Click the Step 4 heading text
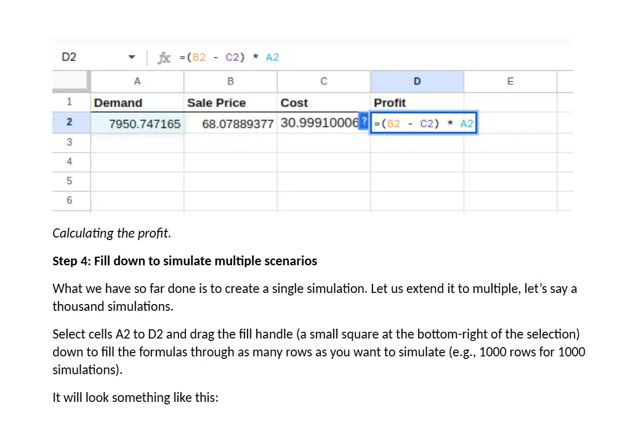 click(x=185, y=261)
